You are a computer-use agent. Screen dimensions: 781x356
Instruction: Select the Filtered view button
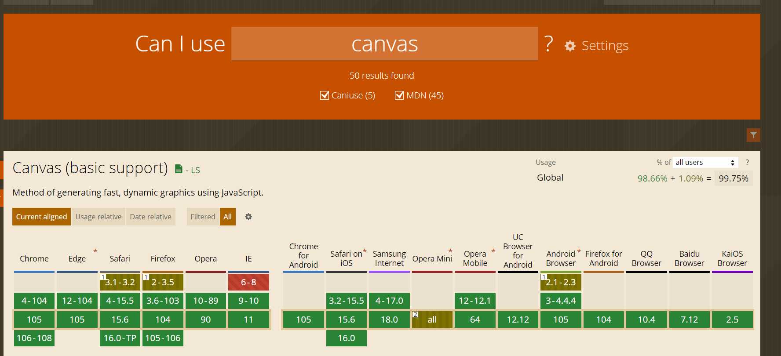pos(203,217)
